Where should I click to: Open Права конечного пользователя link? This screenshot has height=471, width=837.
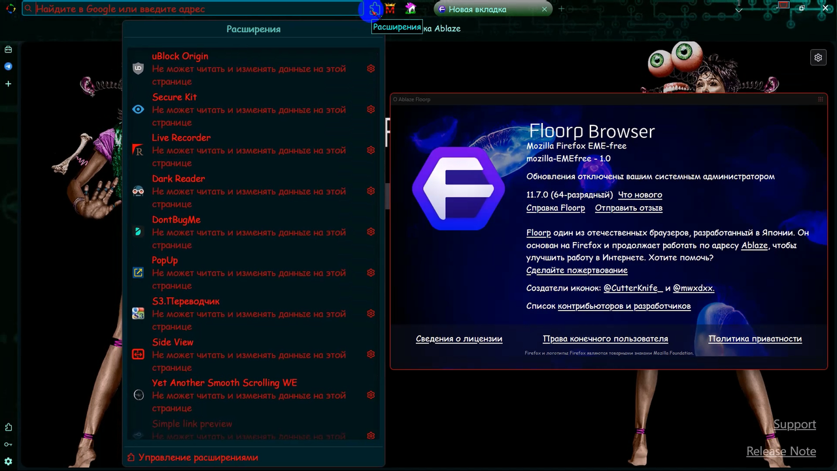coord(606,339)
